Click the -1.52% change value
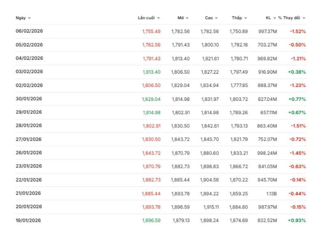326x226 pixels. click(x=298, y=31)
